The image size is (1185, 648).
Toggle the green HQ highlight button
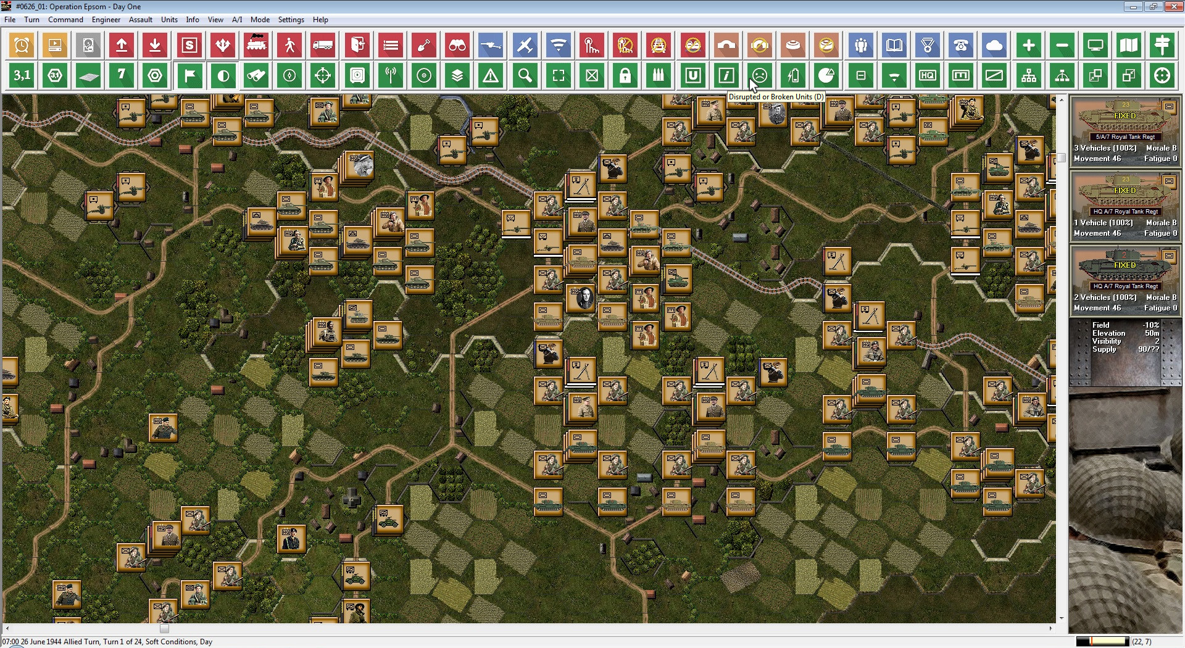tap(928, 76)
